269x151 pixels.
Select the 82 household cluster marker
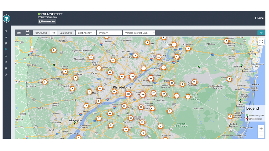[122, 77]
